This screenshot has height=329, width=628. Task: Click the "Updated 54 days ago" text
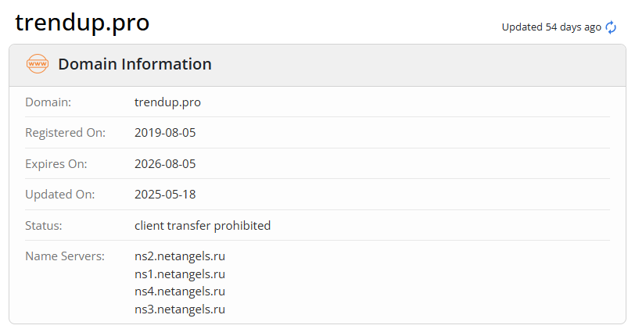click(x=551, y=27)
